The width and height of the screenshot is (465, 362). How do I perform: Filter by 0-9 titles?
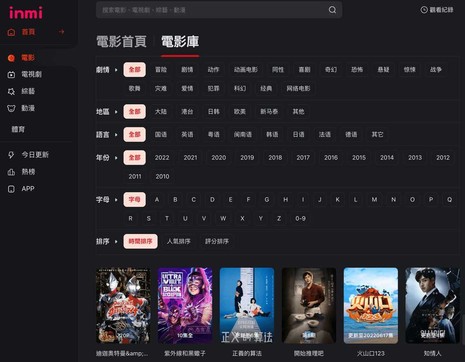click(300, 218)
